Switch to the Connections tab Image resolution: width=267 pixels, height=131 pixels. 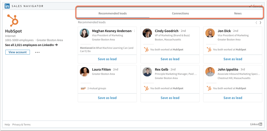tap(180, 13)
